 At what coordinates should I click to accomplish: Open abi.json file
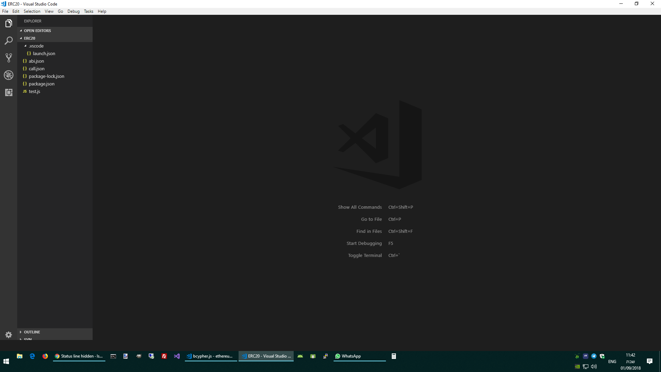(55, 61)
